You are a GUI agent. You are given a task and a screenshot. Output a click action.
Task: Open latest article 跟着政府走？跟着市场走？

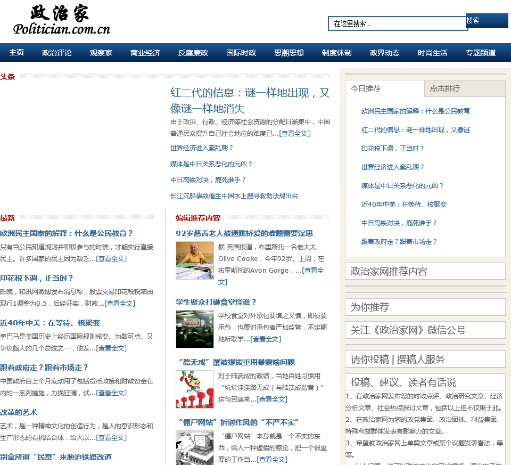pos(44,368)
